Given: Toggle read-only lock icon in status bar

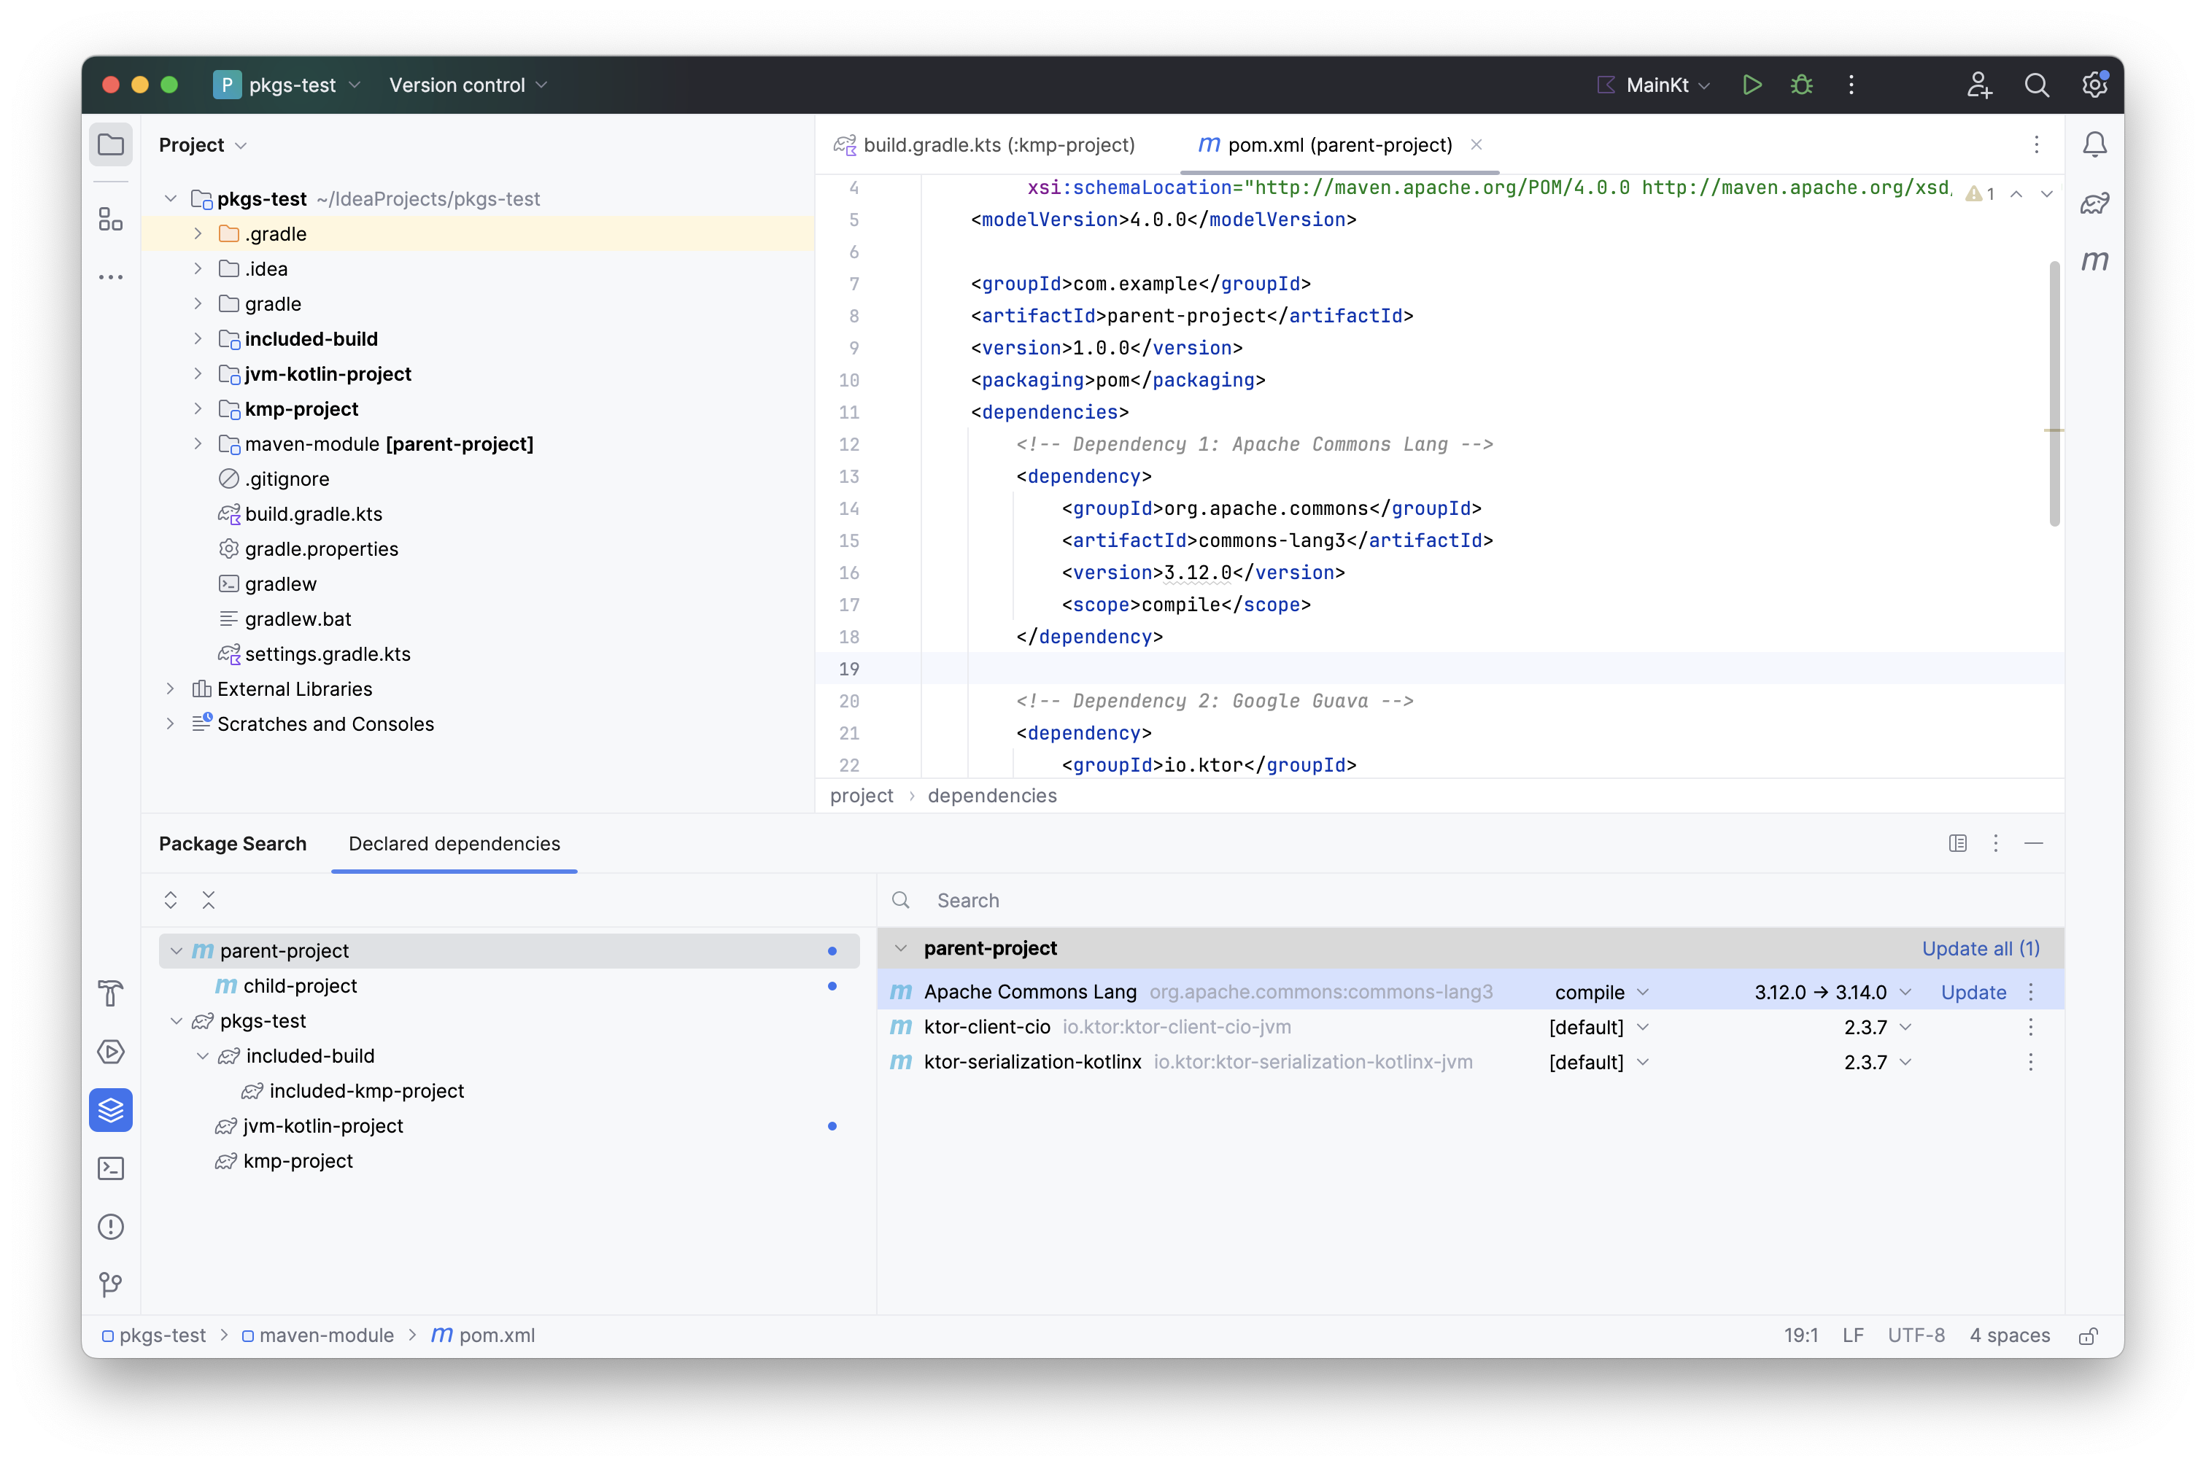Looking at the screenshot, I should (2087, 1335).
